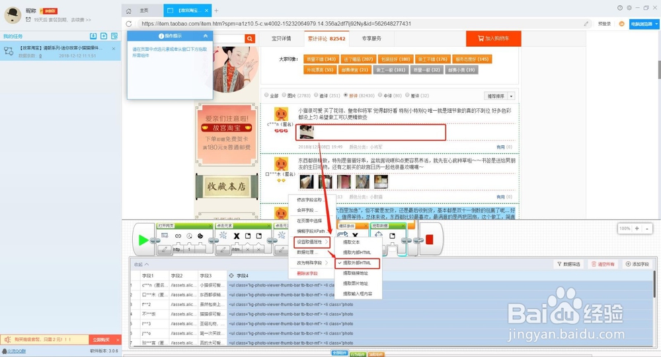Choose 编辑字段XPath from the context menu
Viewport: 661px width, 357px height.
pos(311,231)
